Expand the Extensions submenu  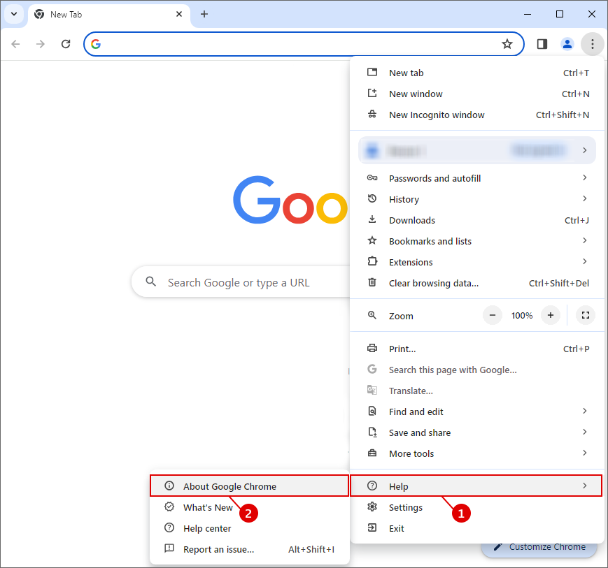(x=478, y=262)
